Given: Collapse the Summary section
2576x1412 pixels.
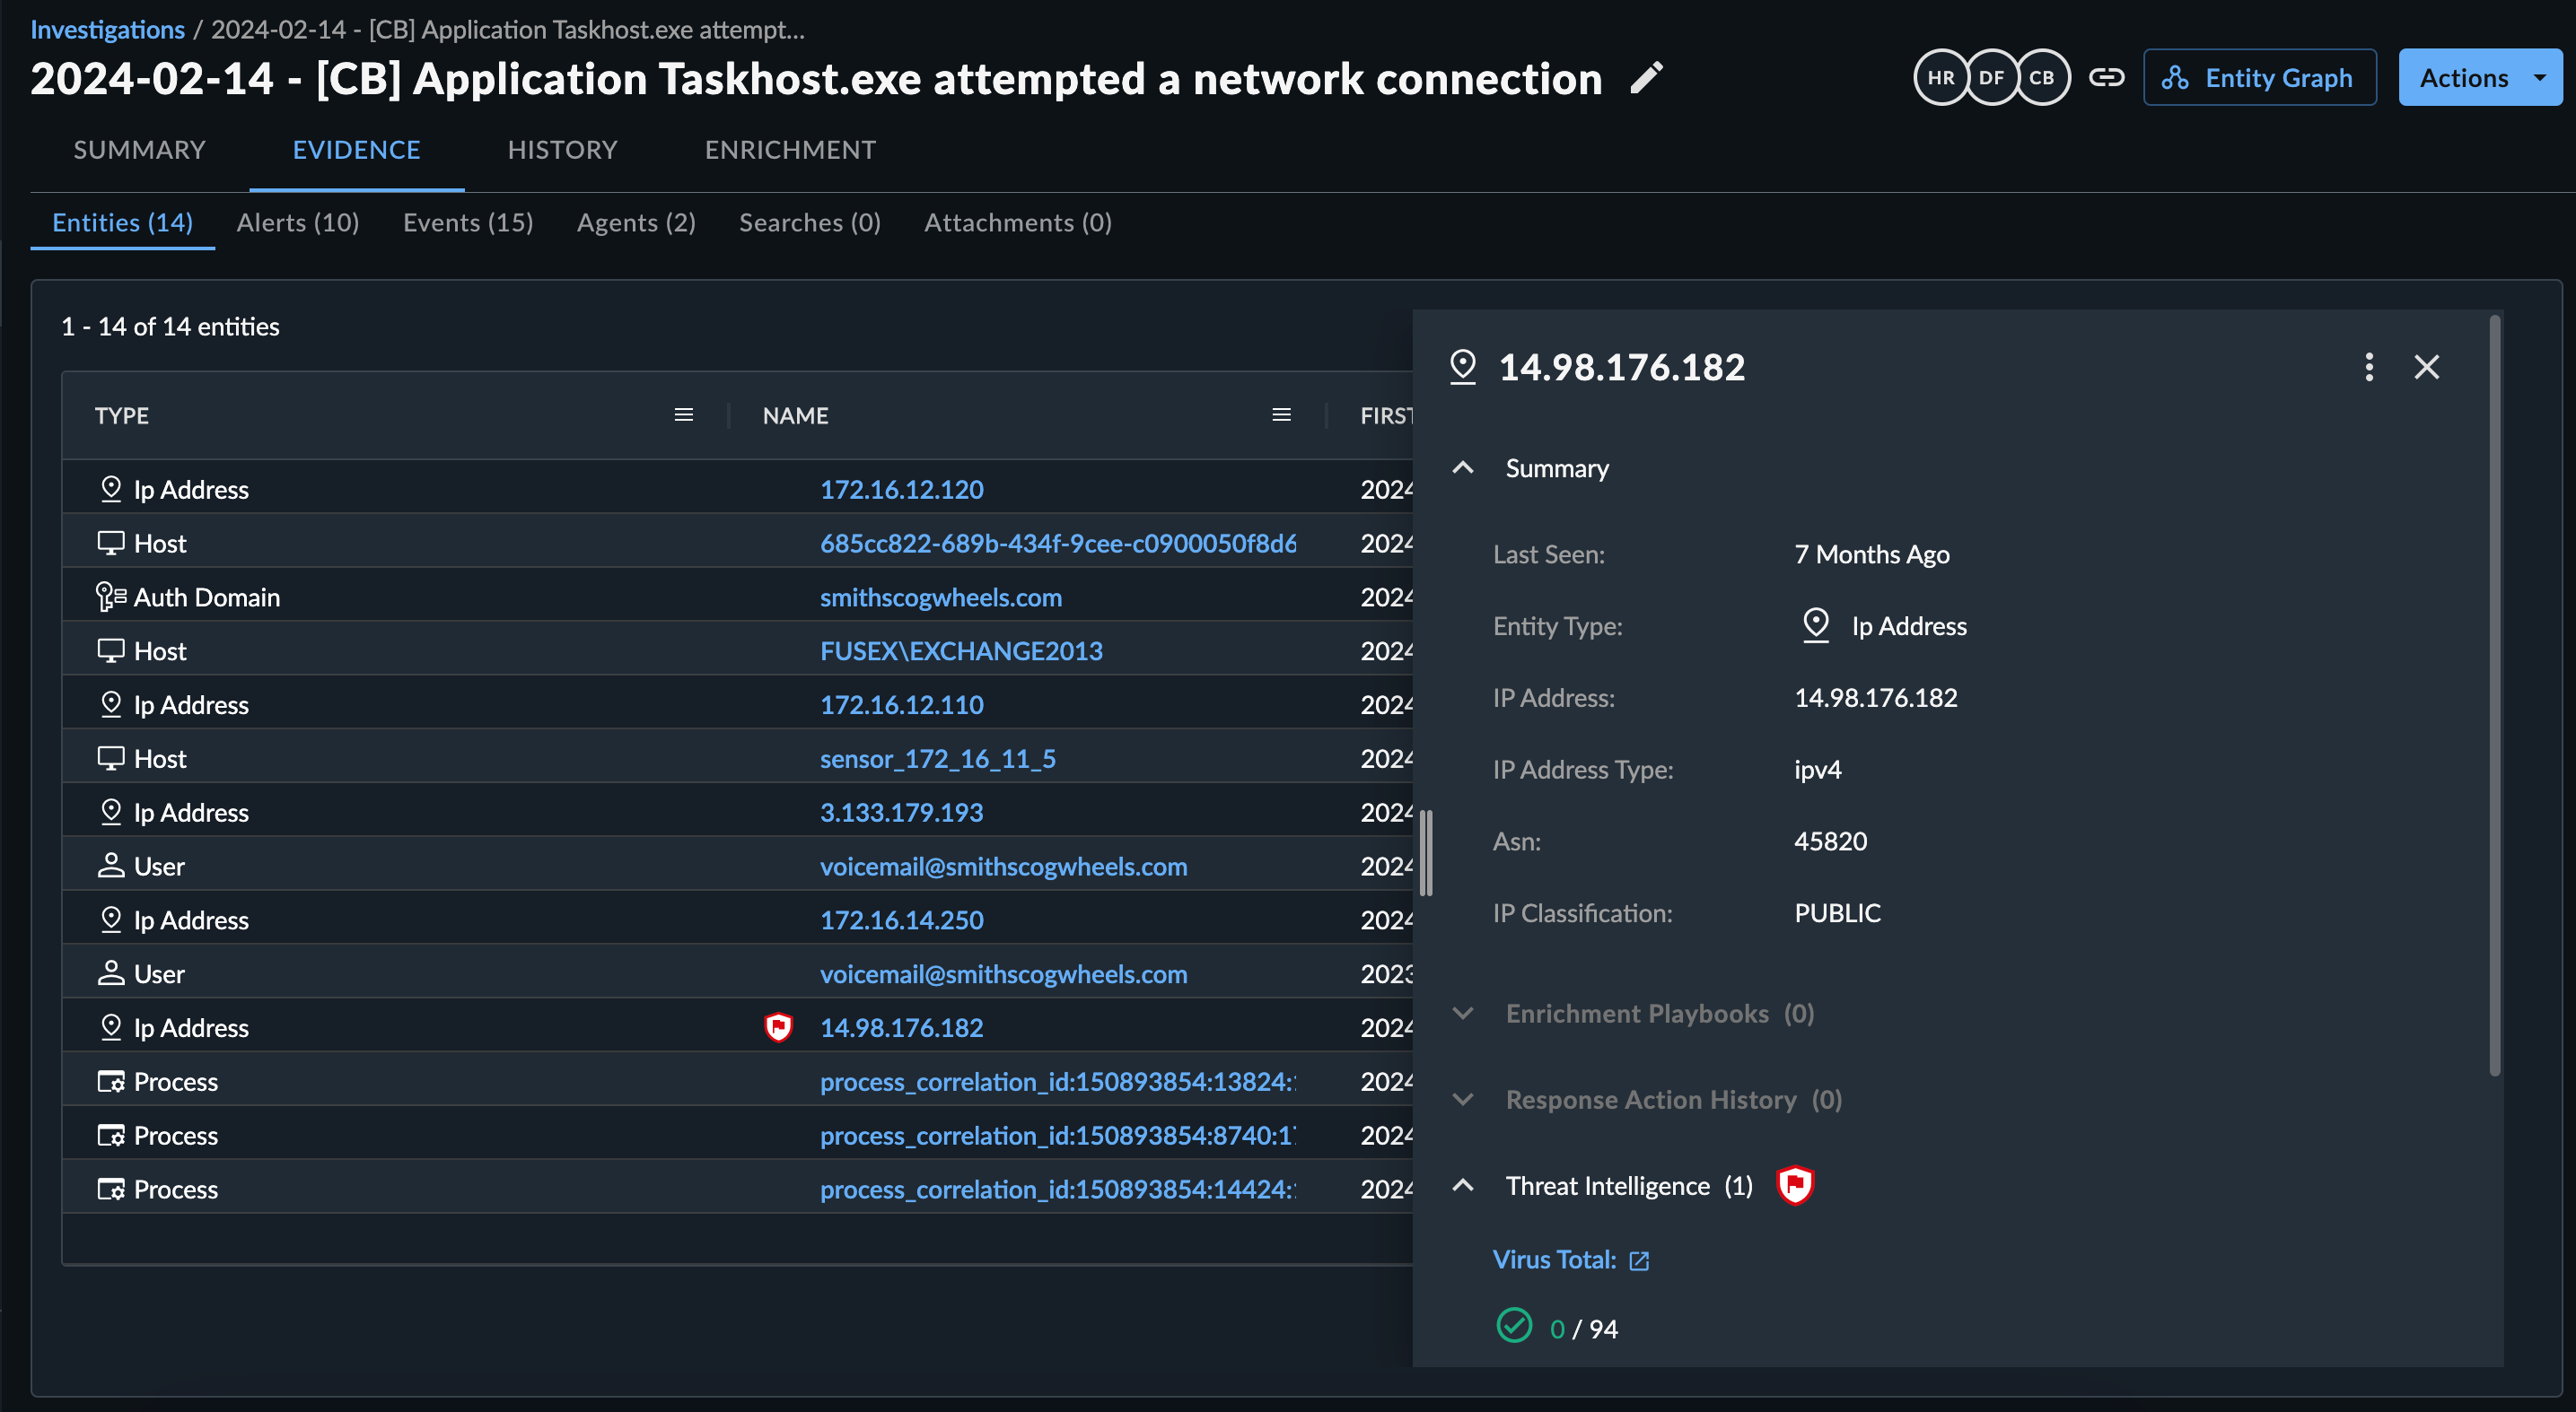Looking at the screenshot, I should click(1463, 467).
